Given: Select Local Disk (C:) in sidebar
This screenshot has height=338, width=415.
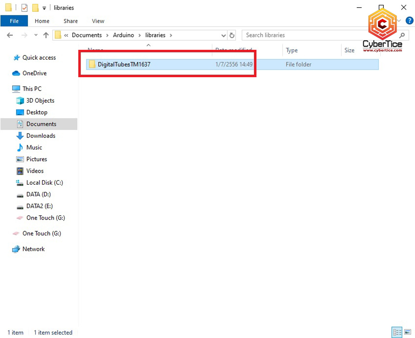Looking at the screenshot, I should click(45, 183).
